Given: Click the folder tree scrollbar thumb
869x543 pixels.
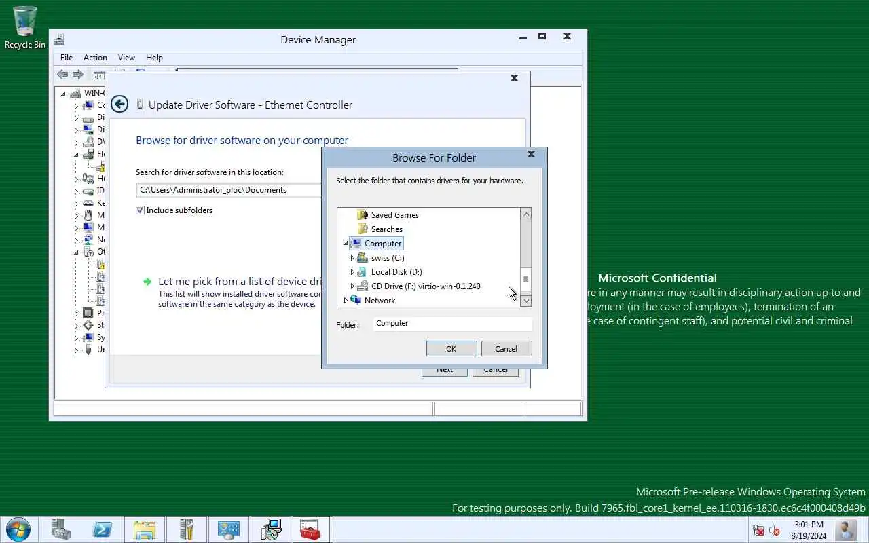Looking at the screenshot, I should [x=526, y=279].
